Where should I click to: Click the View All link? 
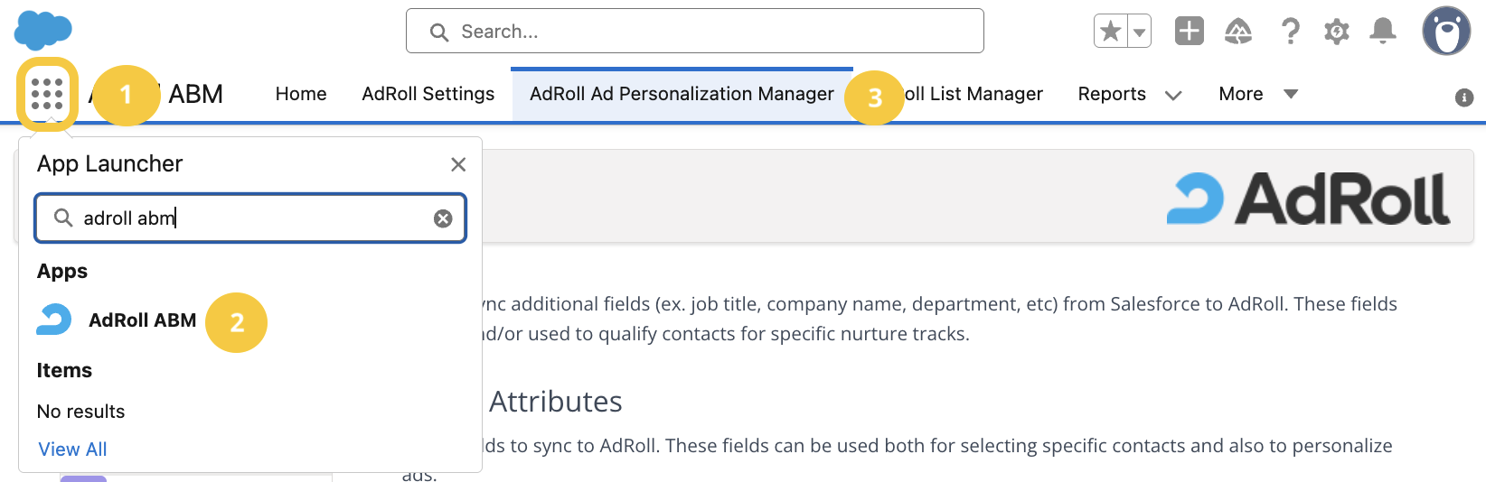pyautogui.click(x=72, y=450)
